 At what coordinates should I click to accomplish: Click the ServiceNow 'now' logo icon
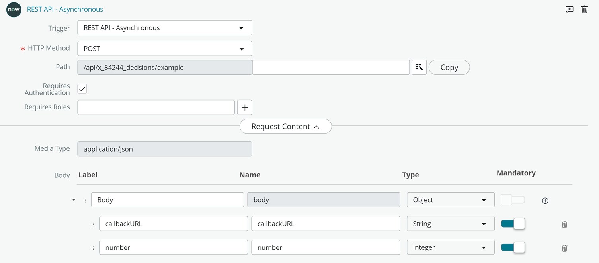14,10
